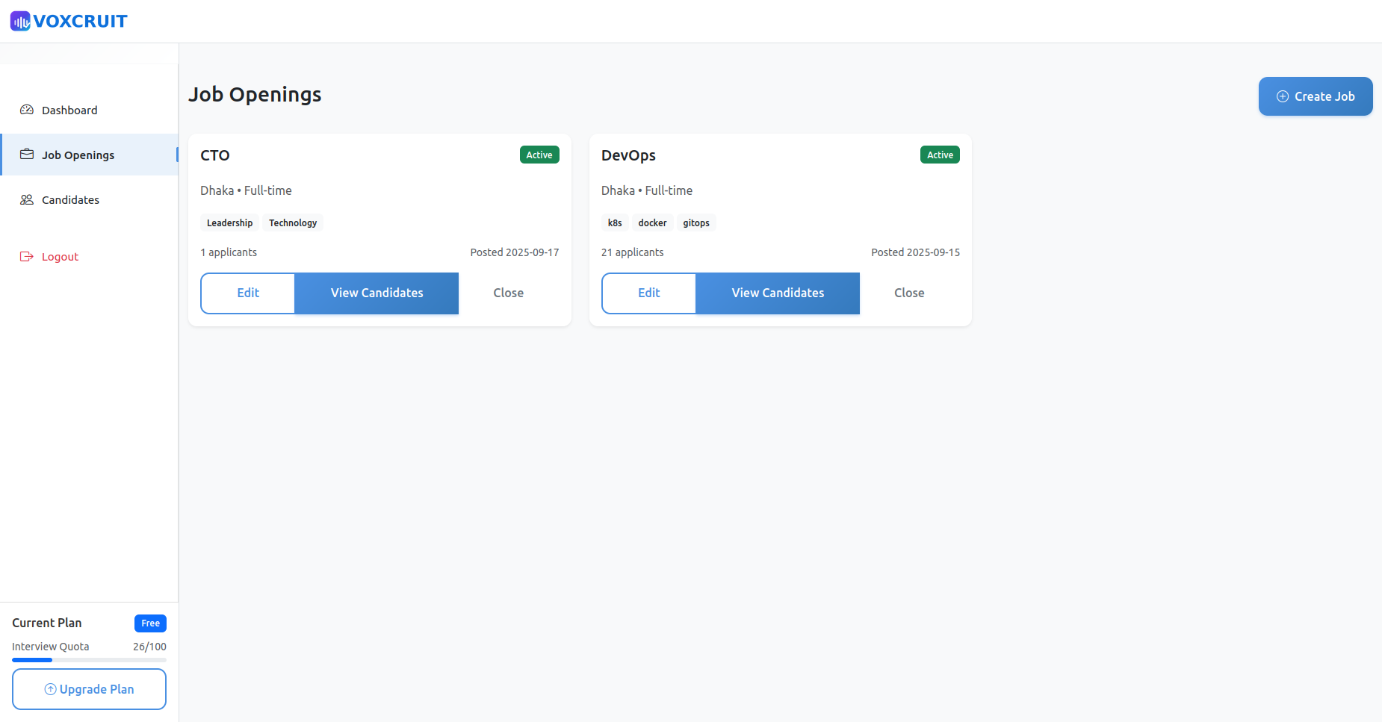The width and height of the screenshot is (1382, 722).
Task: Edit the CTO job posting
Action: click(x=248, y=293)
